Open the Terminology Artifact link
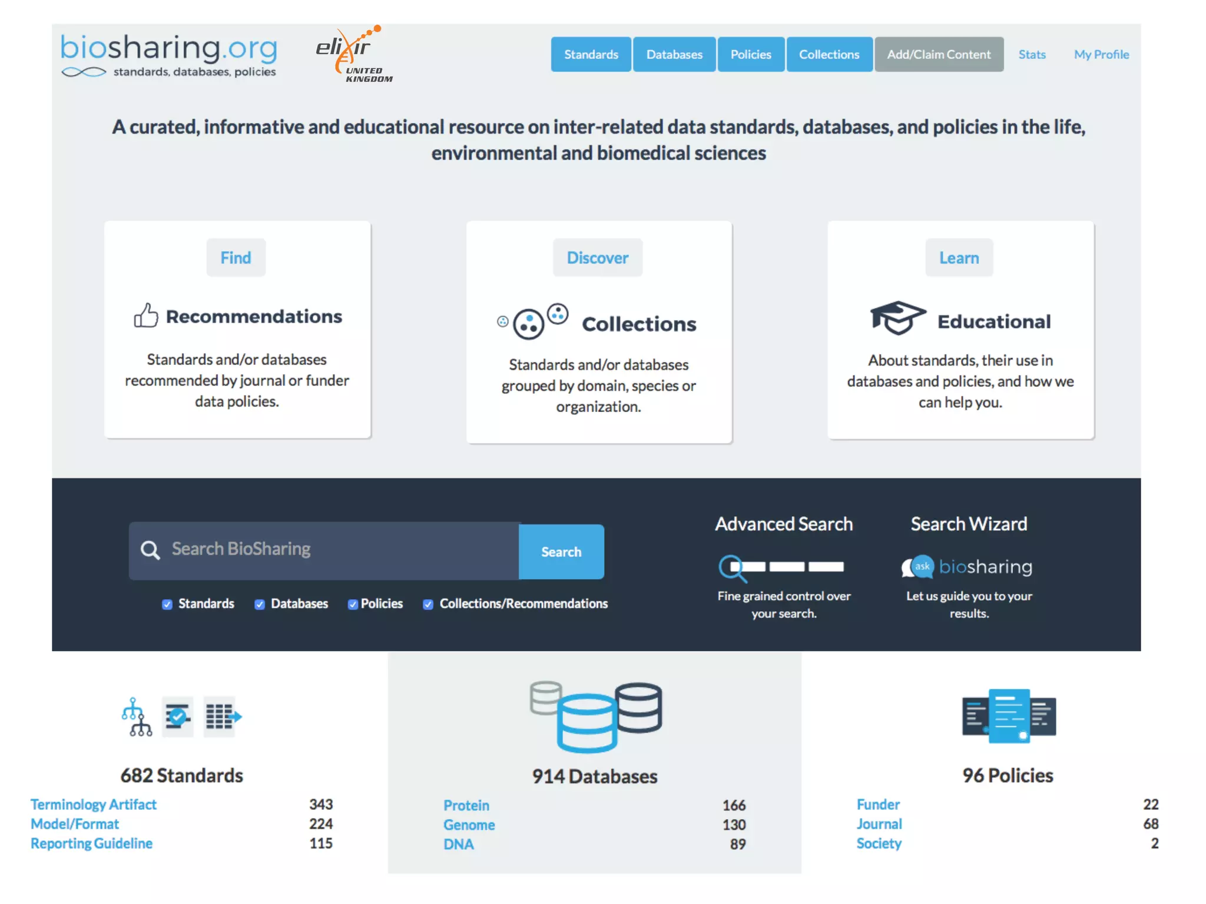The image size is (1206, 904). [93, 805]
